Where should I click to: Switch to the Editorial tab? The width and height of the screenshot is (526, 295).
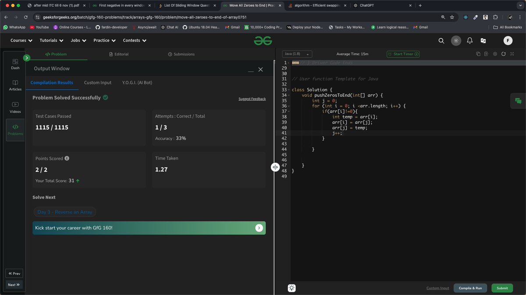[x=119, y=54]
